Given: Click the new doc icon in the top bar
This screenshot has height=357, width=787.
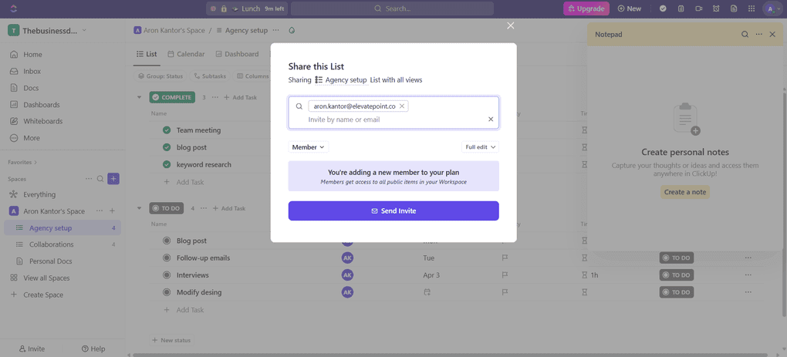Looking at the screenshot, I should pyautogui.click(x=734, y=8).
